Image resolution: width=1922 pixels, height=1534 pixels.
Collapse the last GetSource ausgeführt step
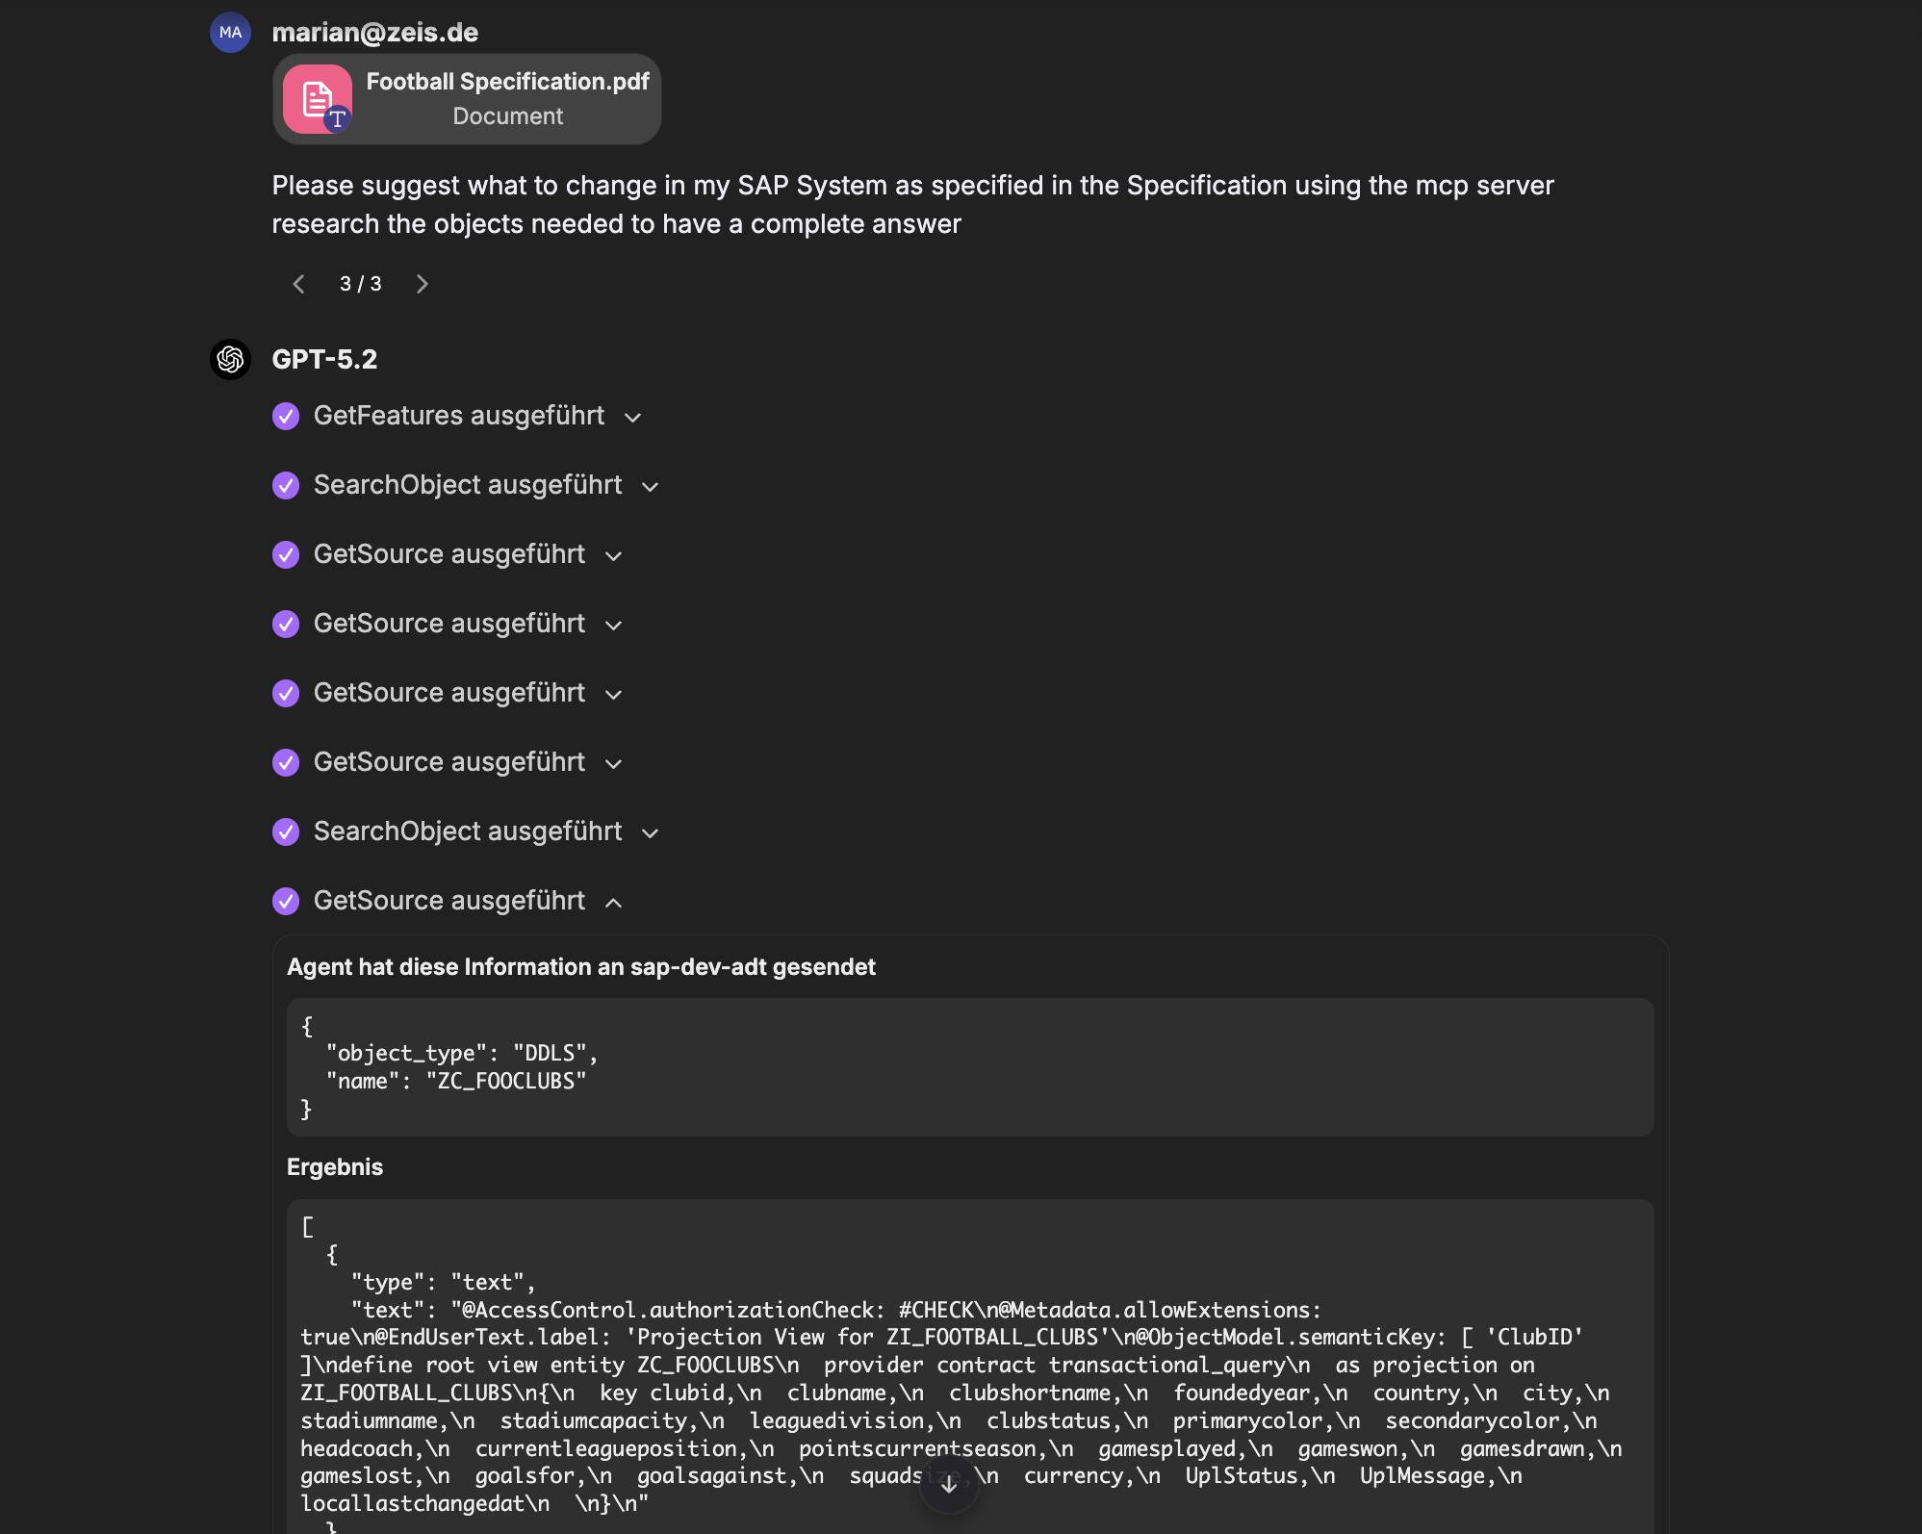[x=613, y=903]
